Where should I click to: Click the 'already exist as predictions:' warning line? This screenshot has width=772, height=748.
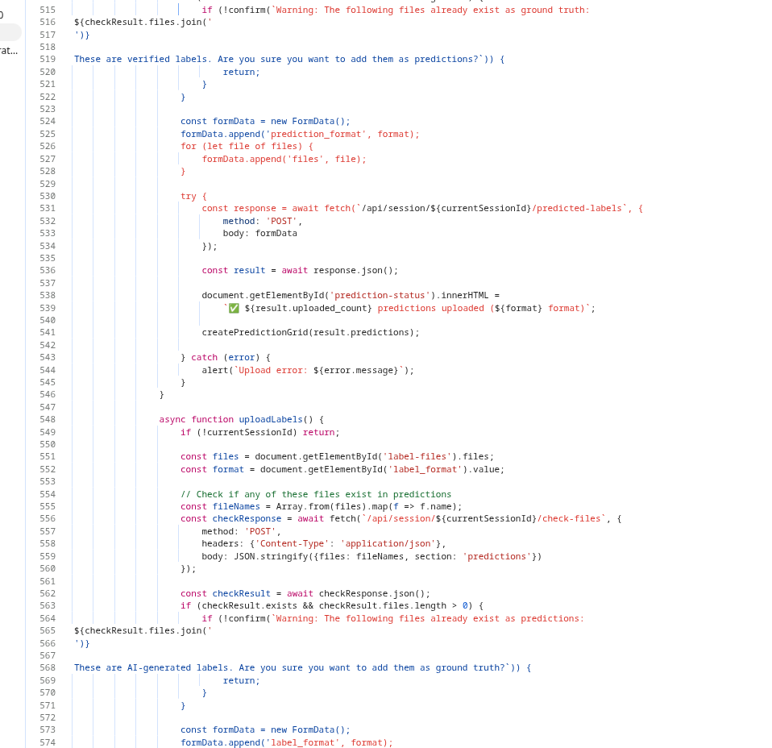point(393,618)
